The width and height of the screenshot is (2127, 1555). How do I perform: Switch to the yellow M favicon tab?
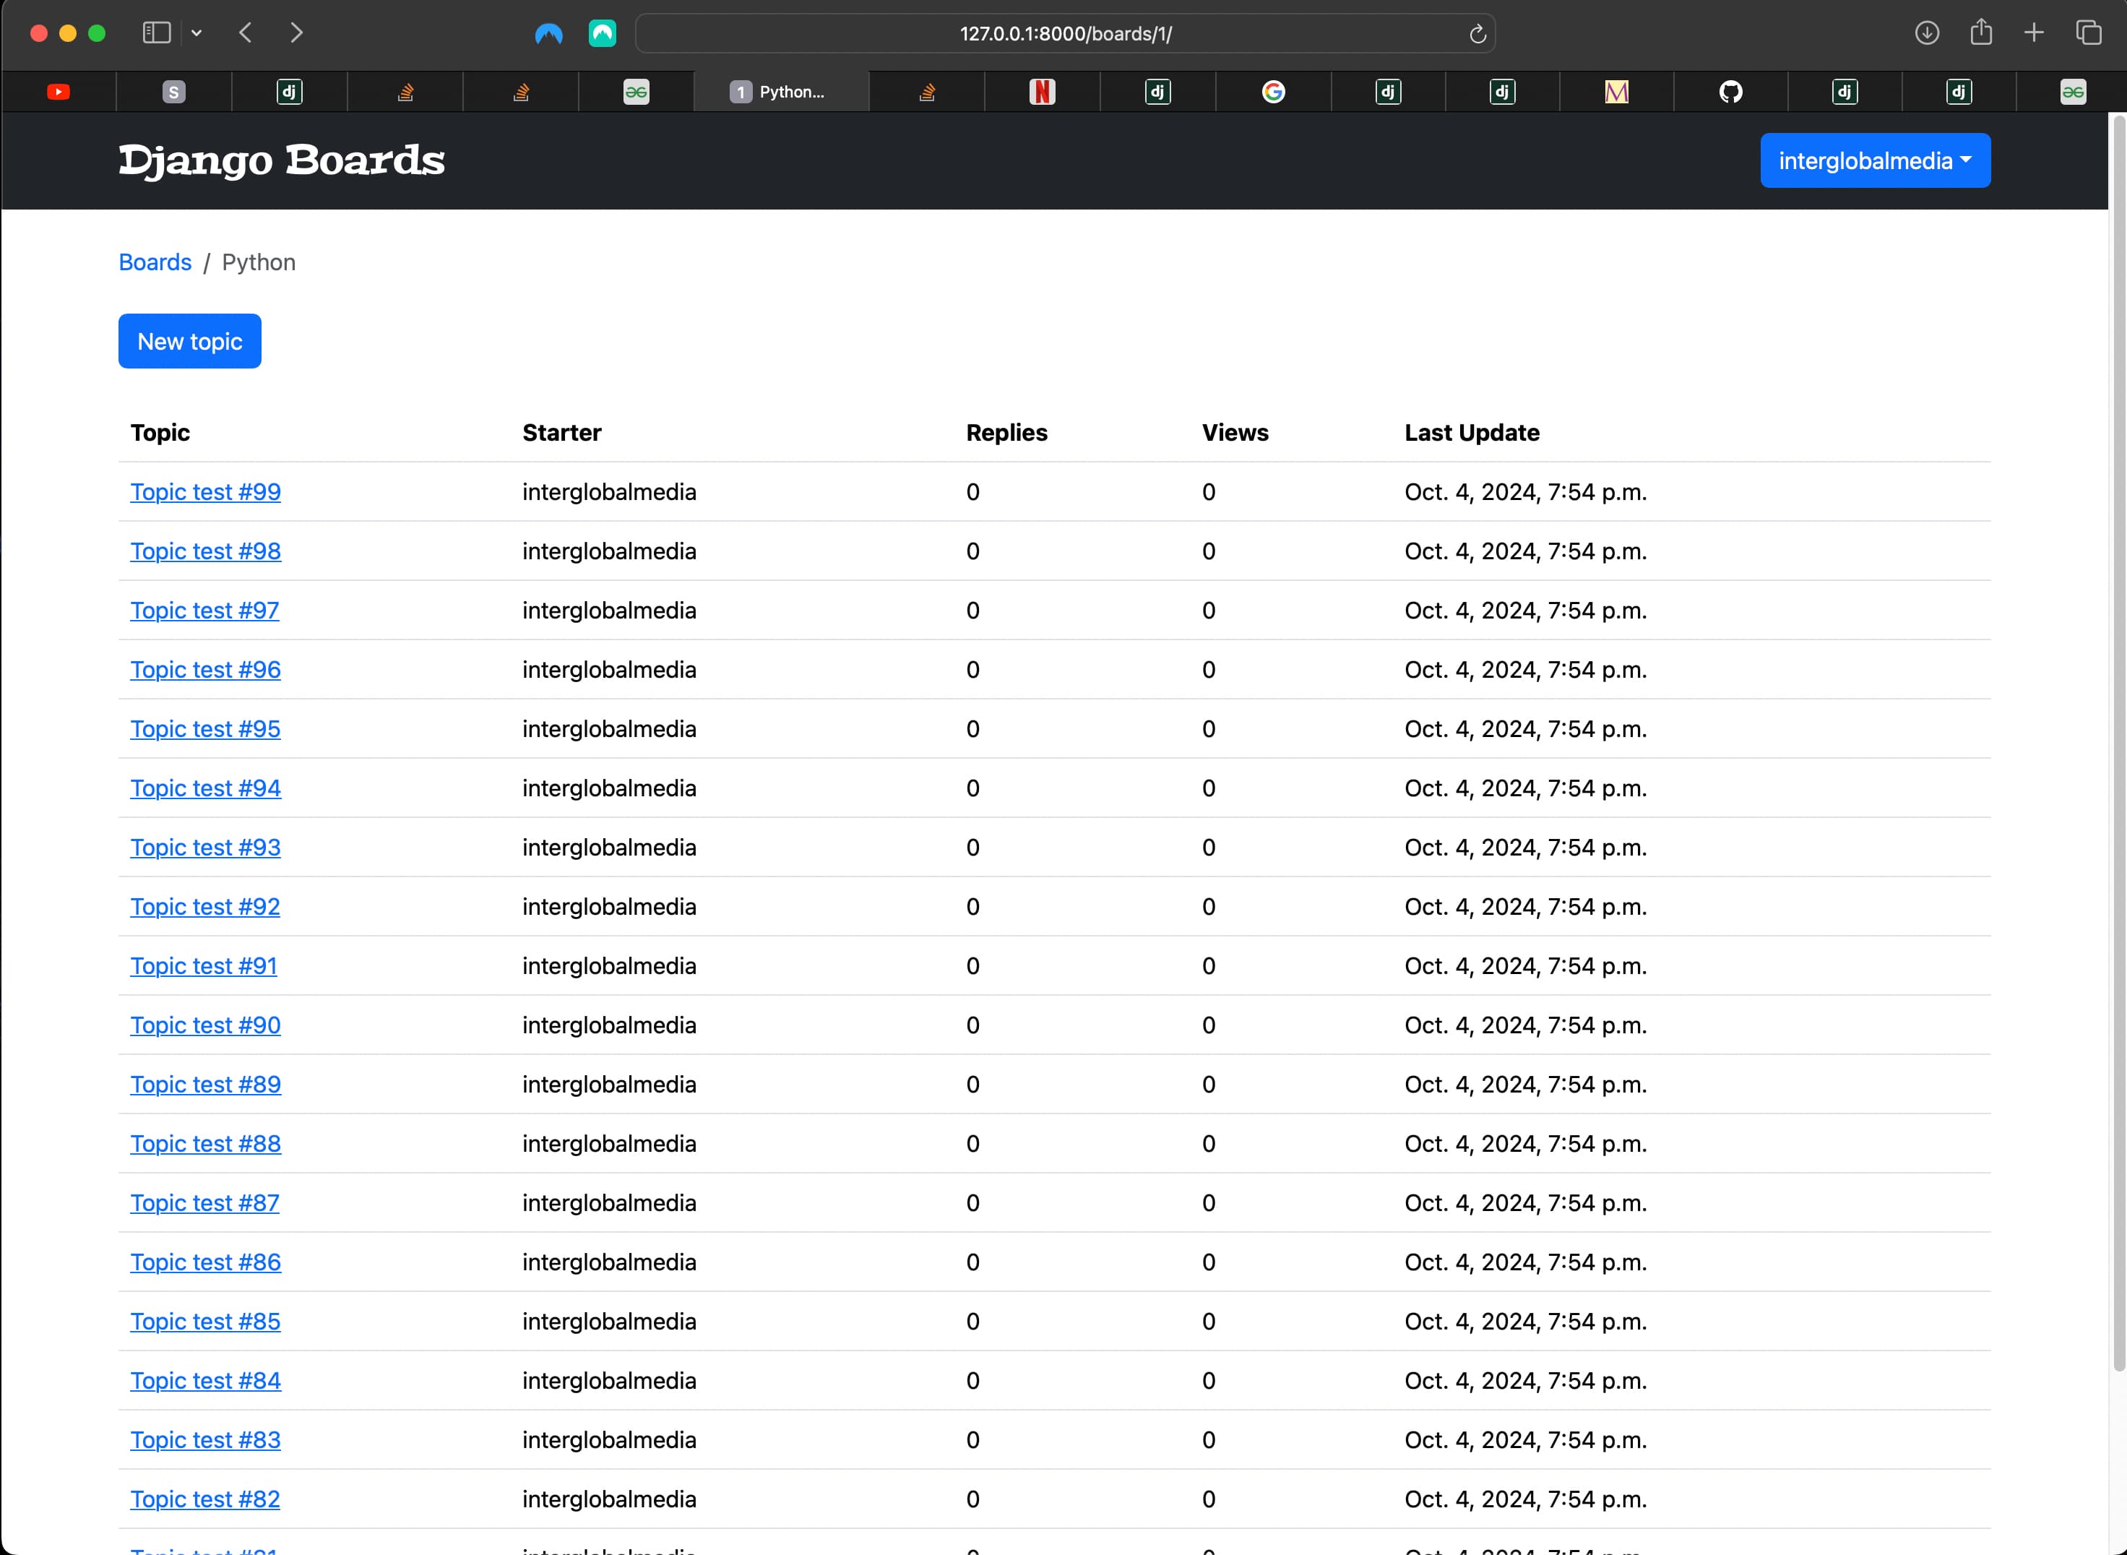[1616, 91]
